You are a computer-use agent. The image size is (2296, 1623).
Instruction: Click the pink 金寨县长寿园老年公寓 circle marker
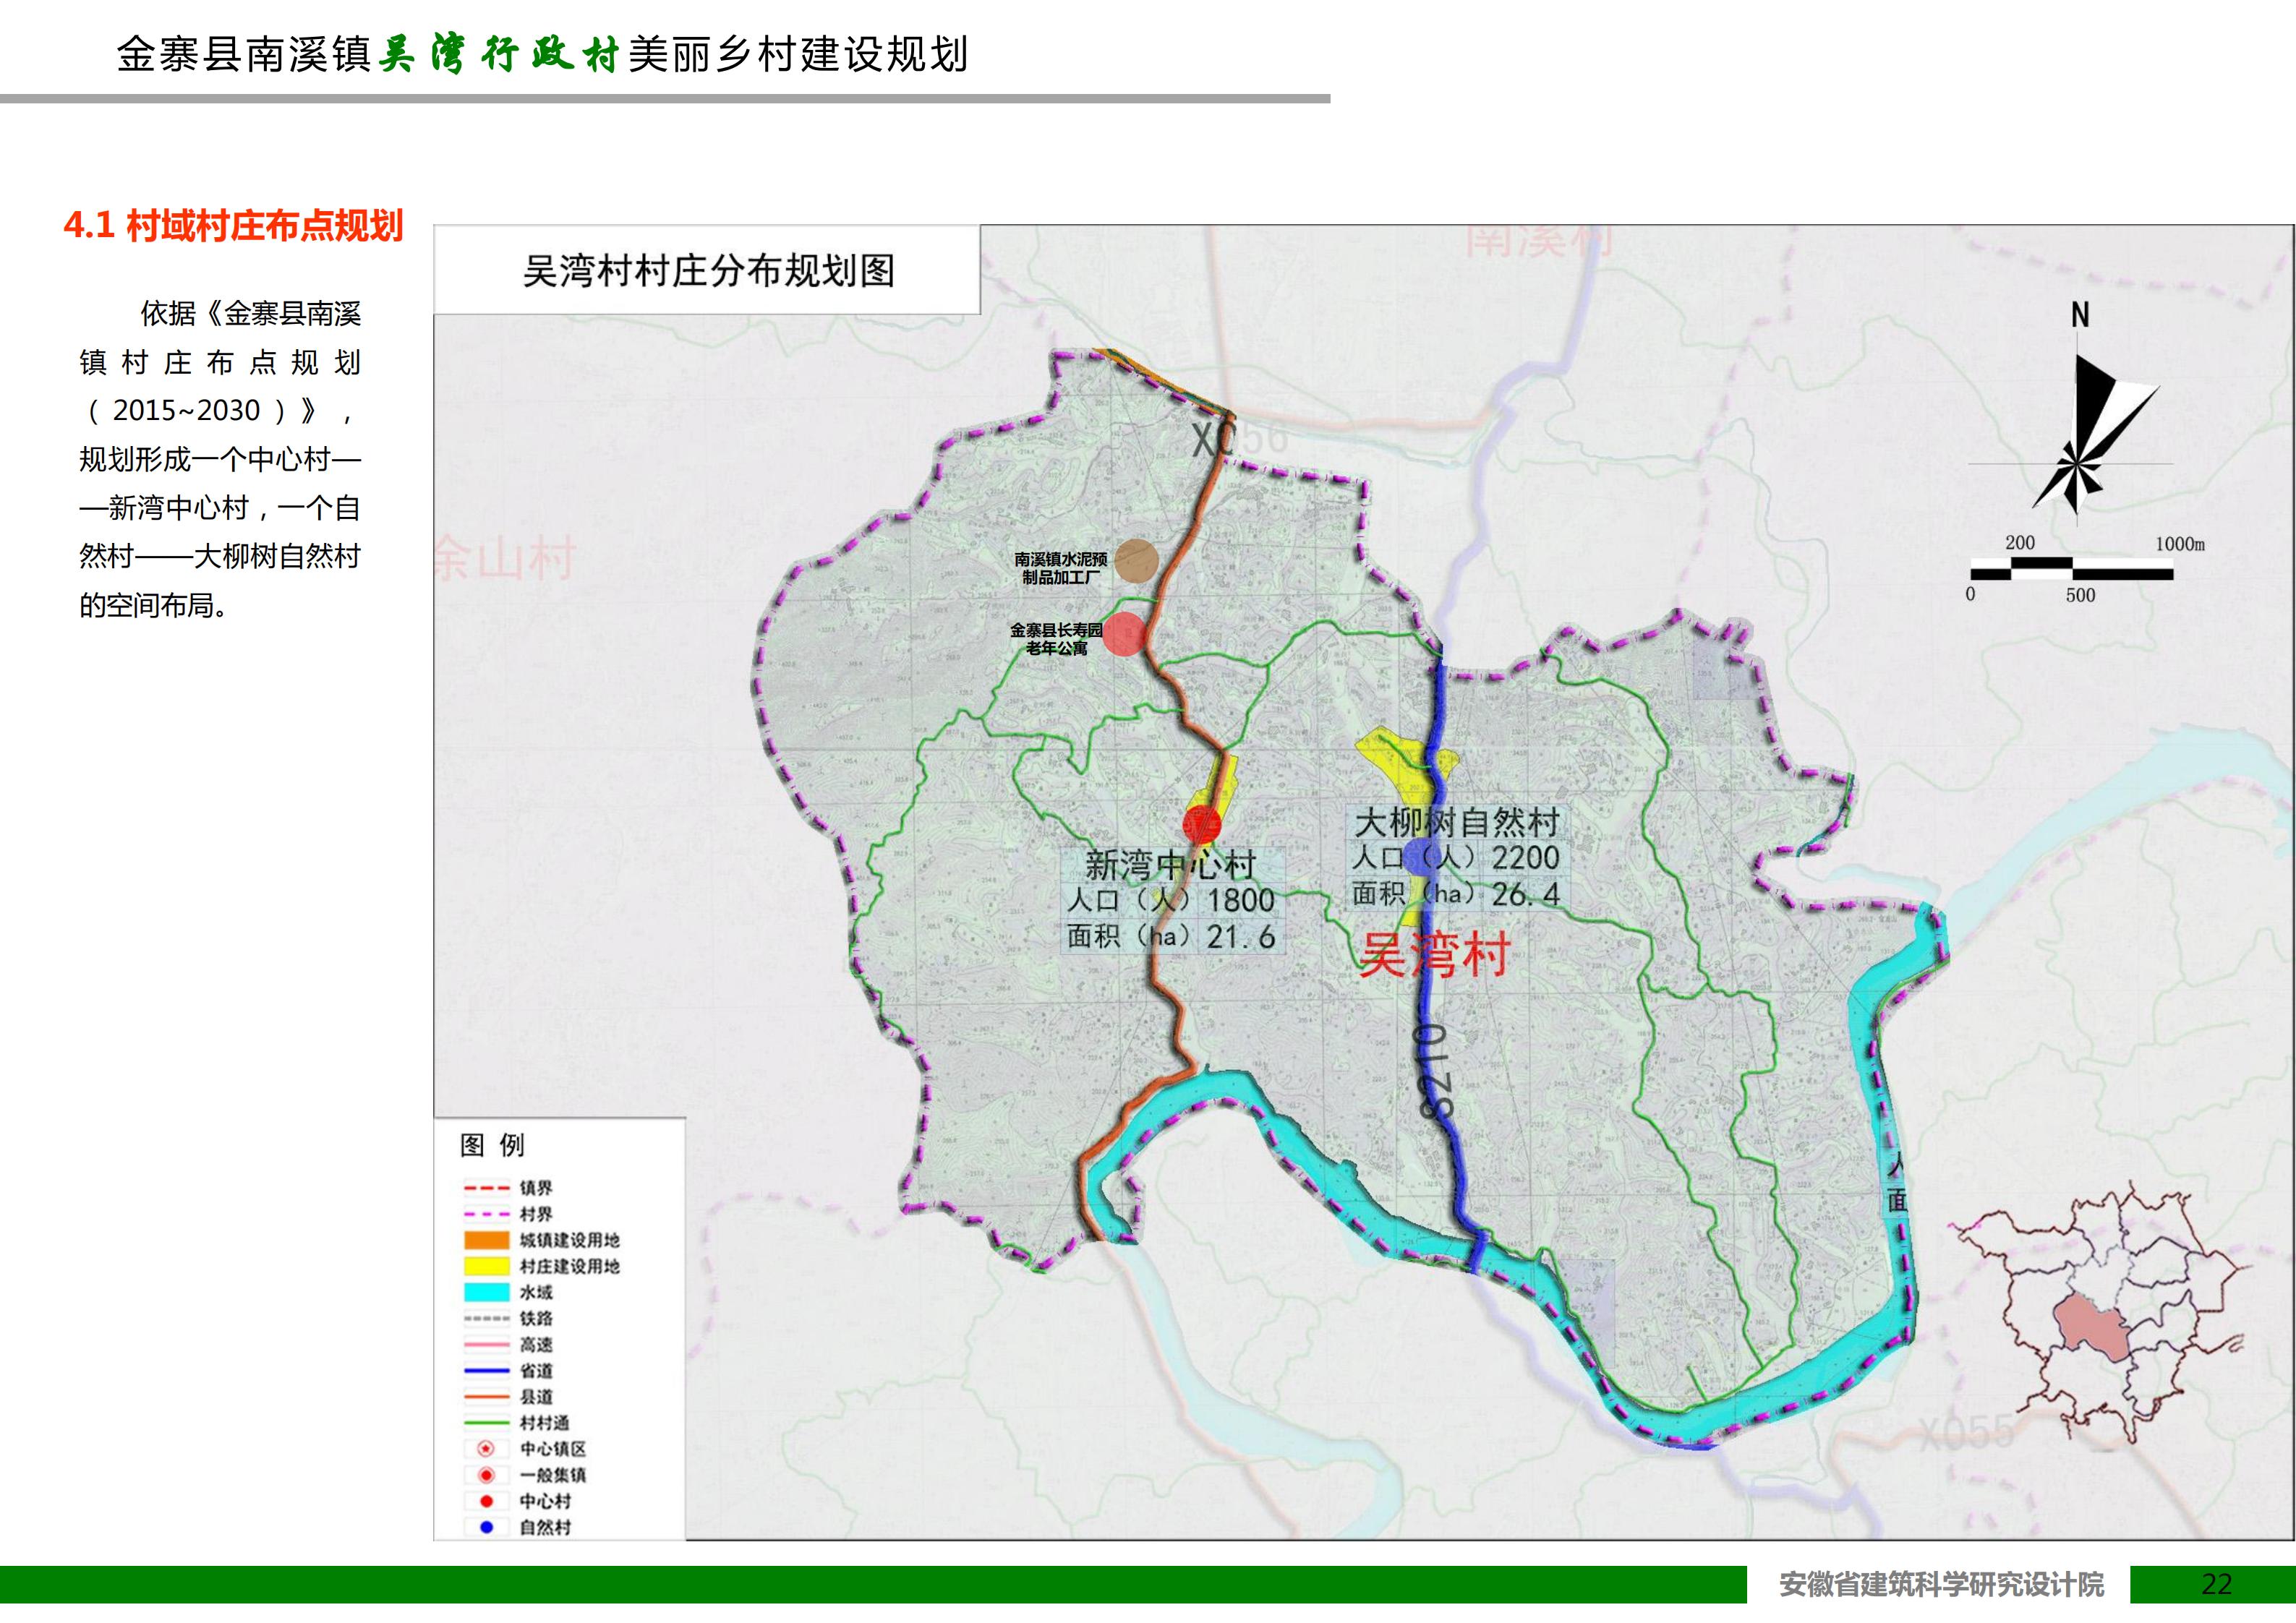pyautogui.click(x=1124, y=634)
